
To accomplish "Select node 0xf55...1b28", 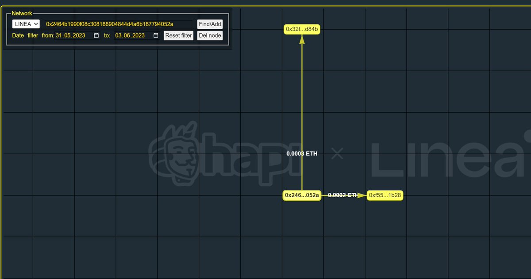I will (x=385, y=195).
